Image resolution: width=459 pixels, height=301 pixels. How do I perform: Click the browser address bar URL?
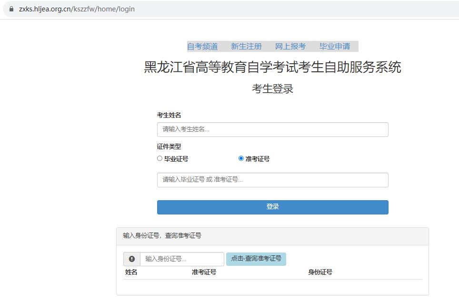point(77,9)
